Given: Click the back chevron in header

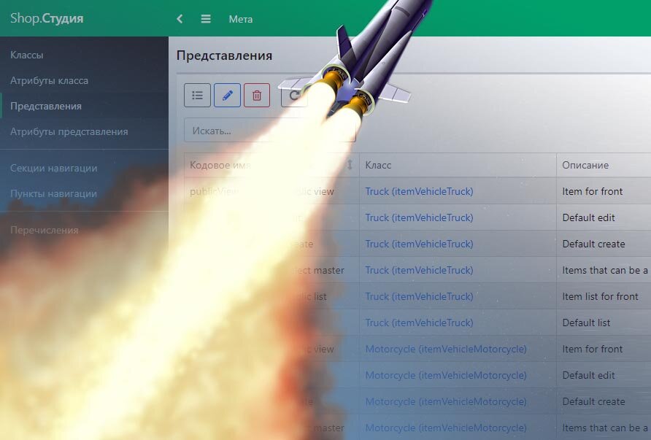Looking at the screenshot, I should 180,19.
